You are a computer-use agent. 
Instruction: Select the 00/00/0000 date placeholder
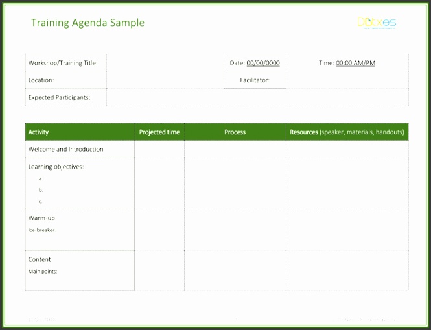pyautogui.click(x=263, y=63)
